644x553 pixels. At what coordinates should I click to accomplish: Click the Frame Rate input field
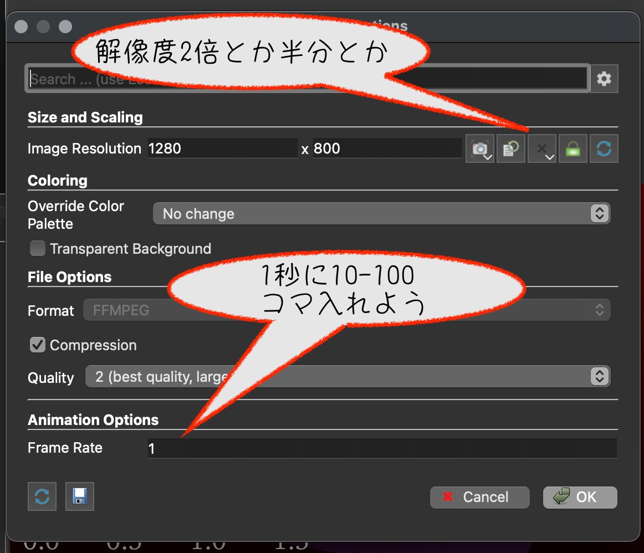(x=381, y=448)
